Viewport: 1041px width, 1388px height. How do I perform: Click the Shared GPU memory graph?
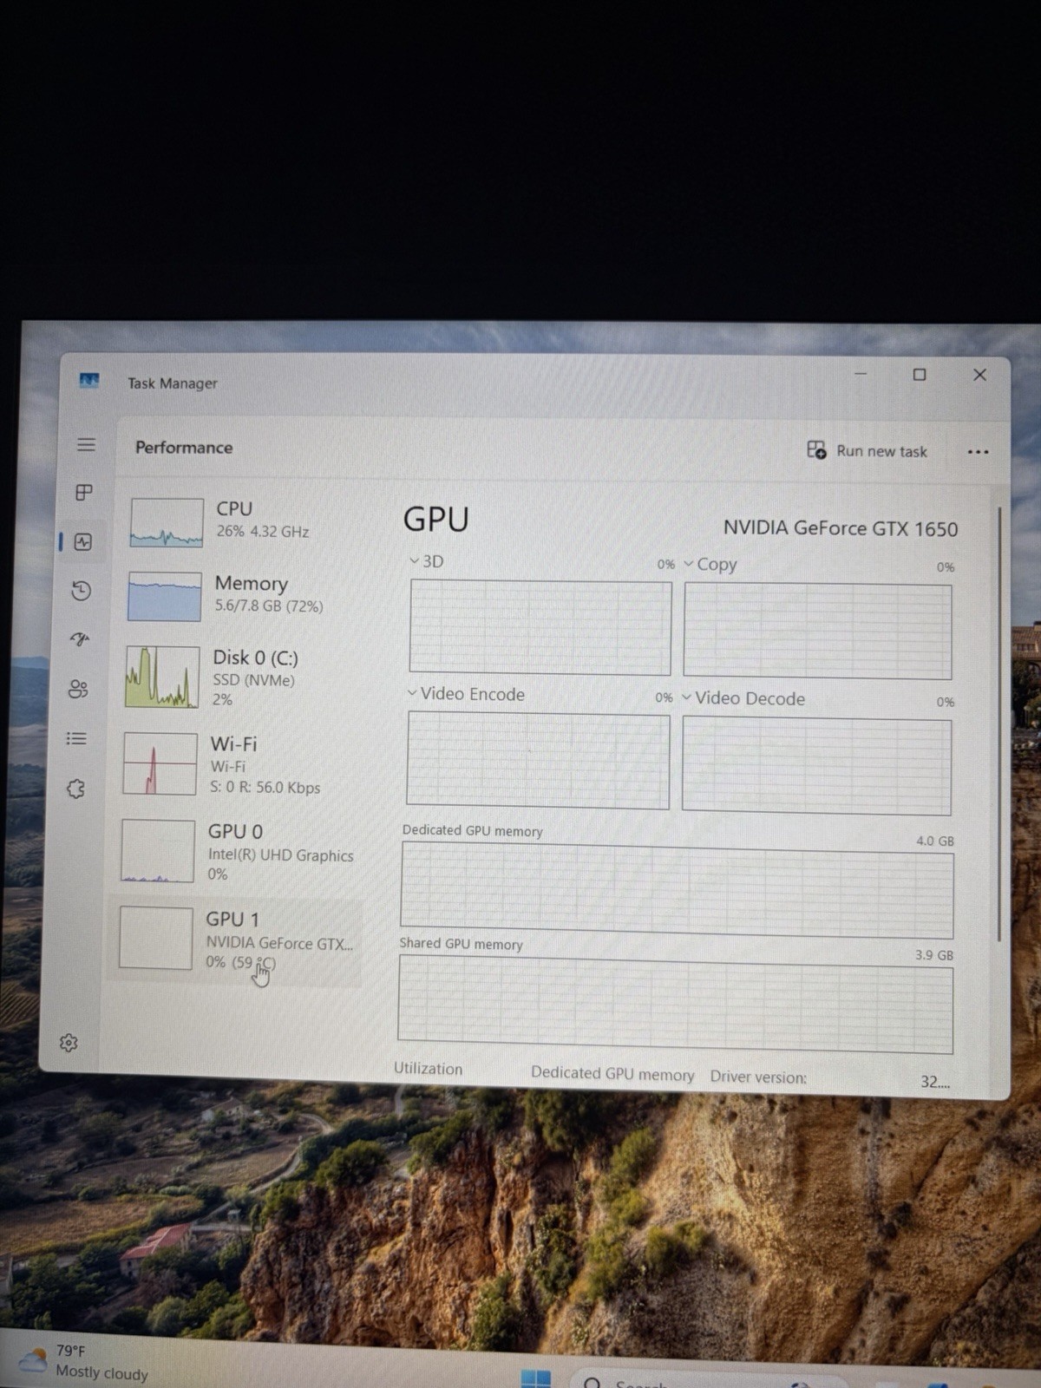pyautogui.click(x=675, y=1005)
